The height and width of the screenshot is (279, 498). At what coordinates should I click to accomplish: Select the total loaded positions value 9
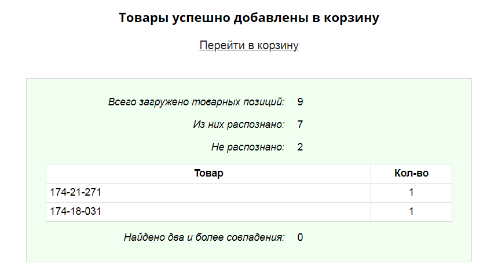pyautogui.click(x=300, y=102)
